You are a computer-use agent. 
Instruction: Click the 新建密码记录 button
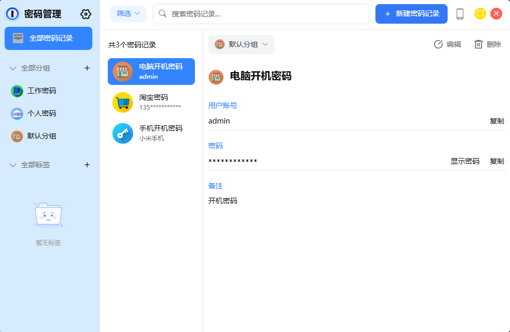(x=411, y=14)
